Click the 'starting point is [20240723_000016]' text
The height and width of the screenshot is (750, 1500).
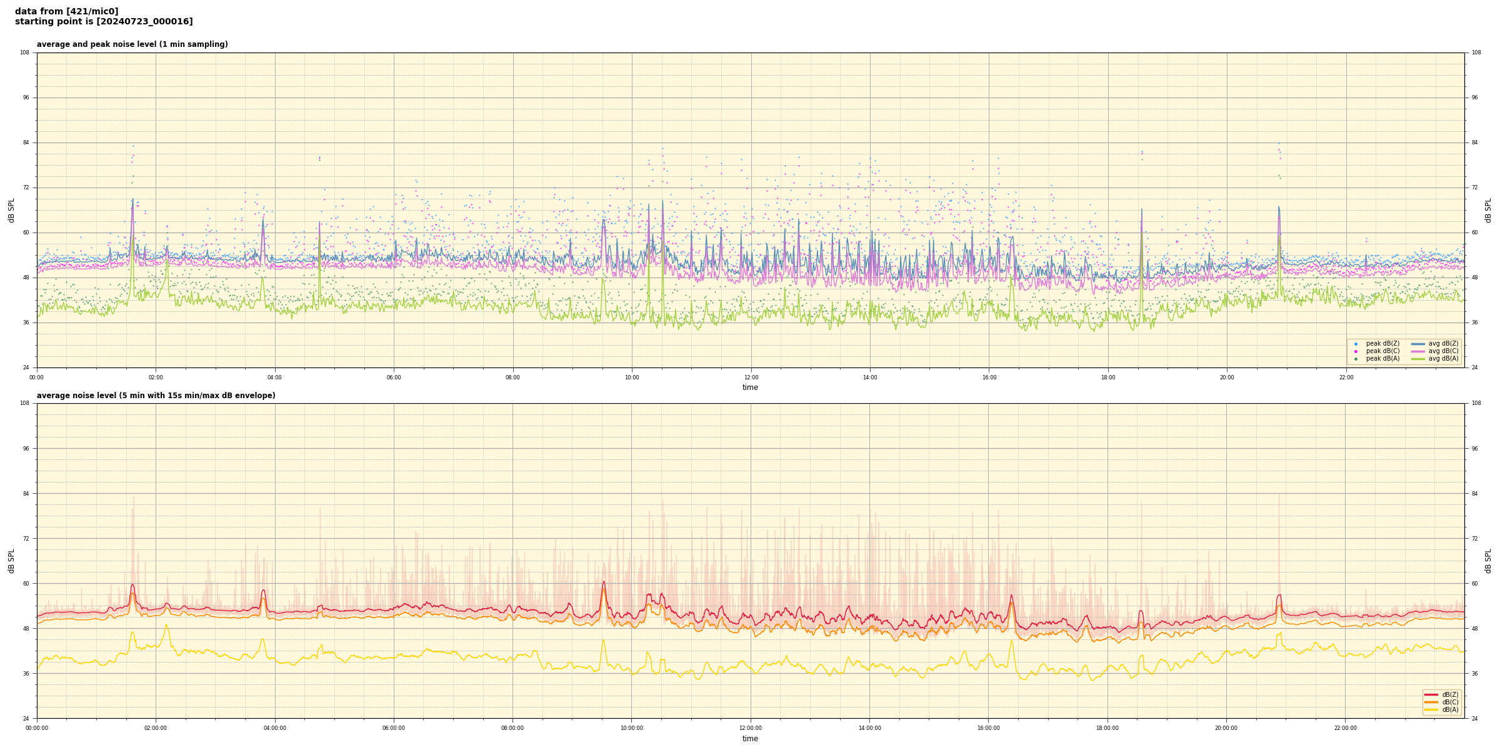104,22
